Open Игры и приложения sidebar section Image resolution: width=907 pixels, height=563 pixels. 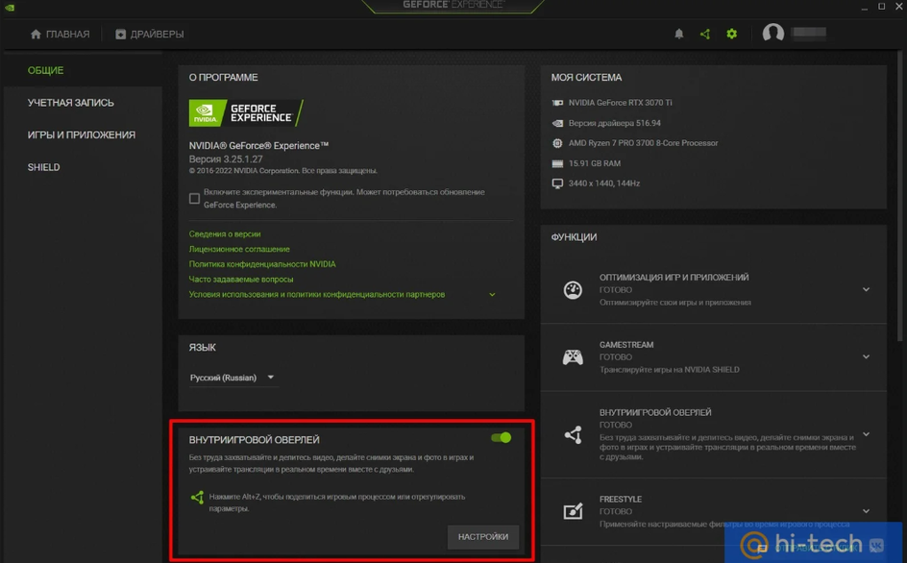point(82,135)
